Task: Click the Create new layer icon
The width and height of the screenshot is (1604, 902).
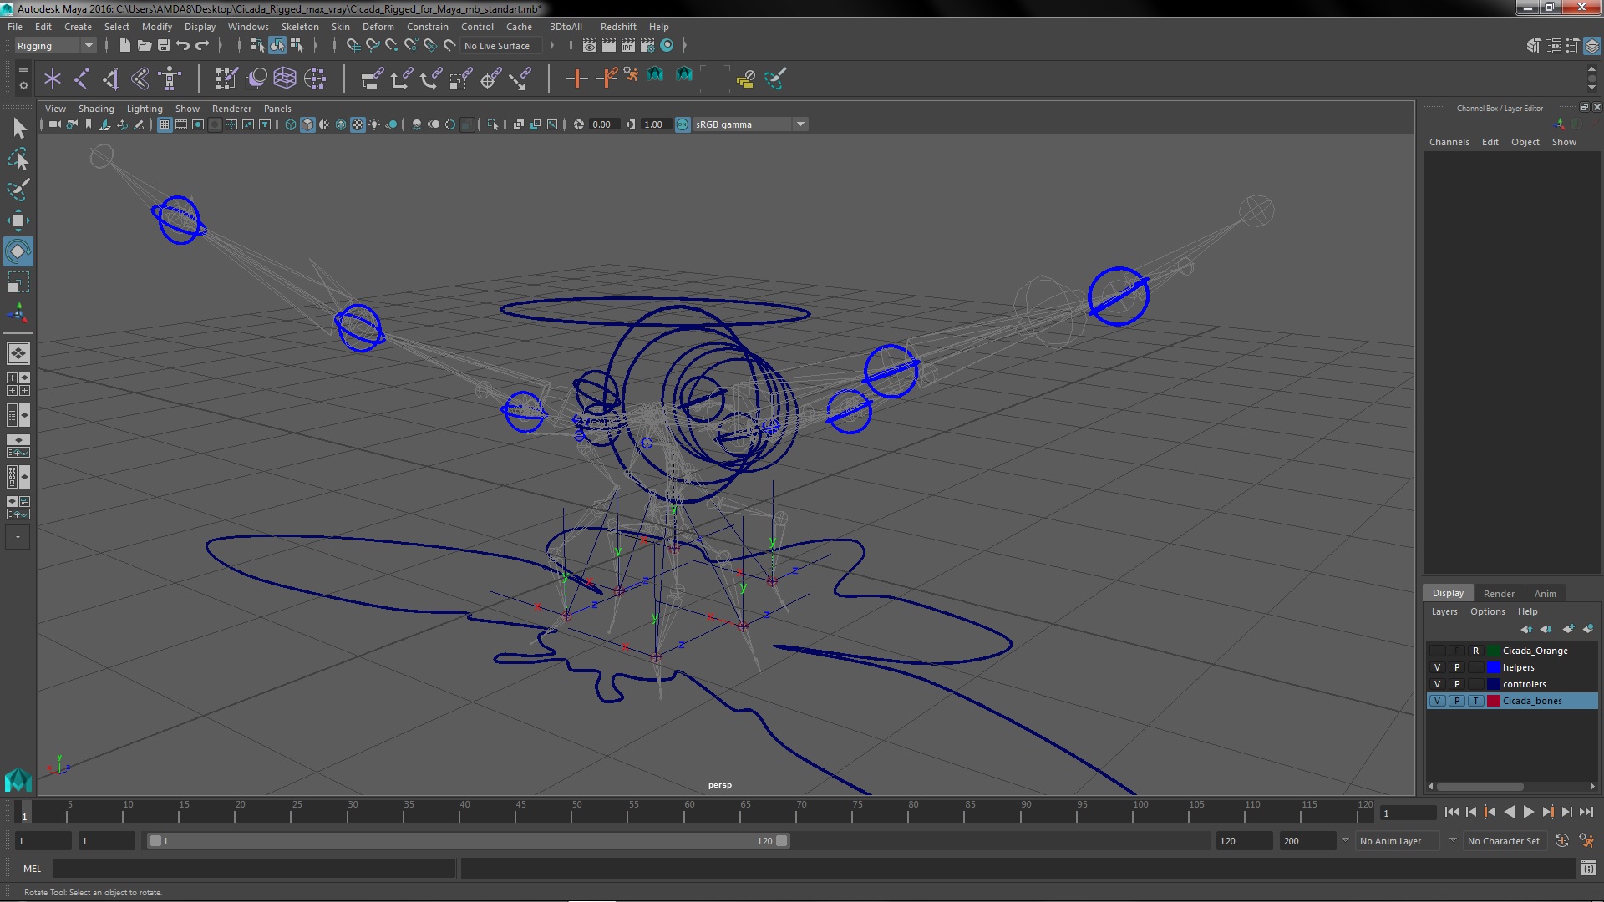Action: (1568, 628)
